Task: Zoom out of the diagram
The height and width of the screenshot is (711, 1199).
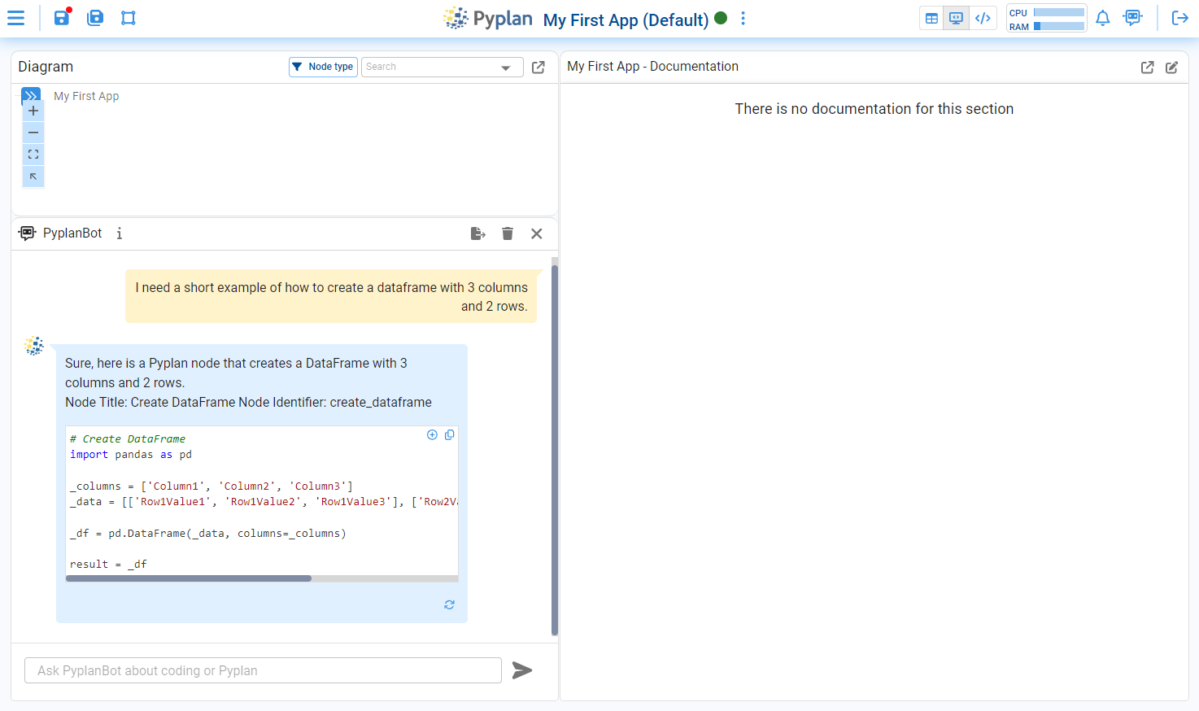Action: click(33, 133)
